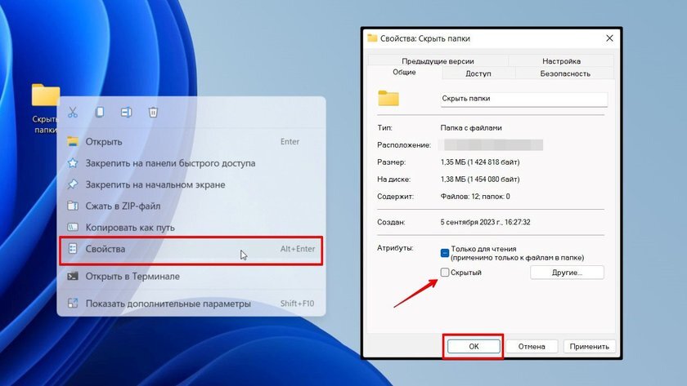Select the Общие tab
The width and height of the screenshot is (687, 386).
coord(404,72)
